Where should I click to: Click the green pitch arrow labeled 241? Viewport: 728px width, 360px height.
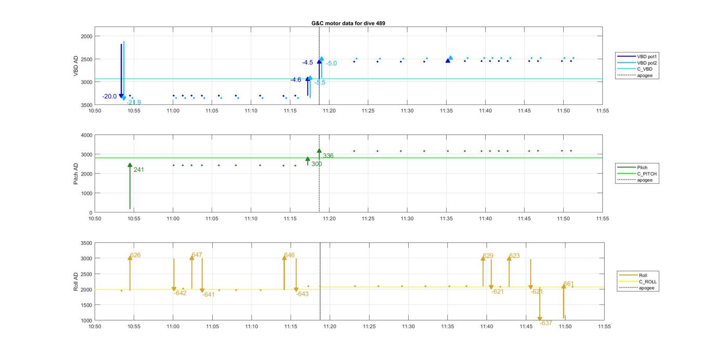tap(130, 186)
